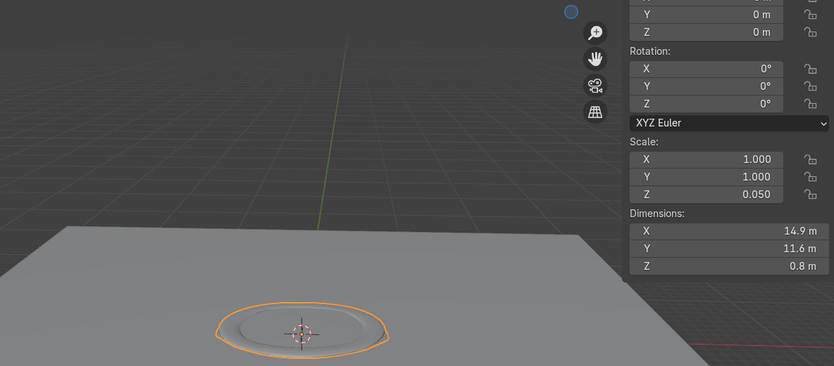Click the zoom view magnifier icon
The image size is (834, 366).
coord(595,33)
